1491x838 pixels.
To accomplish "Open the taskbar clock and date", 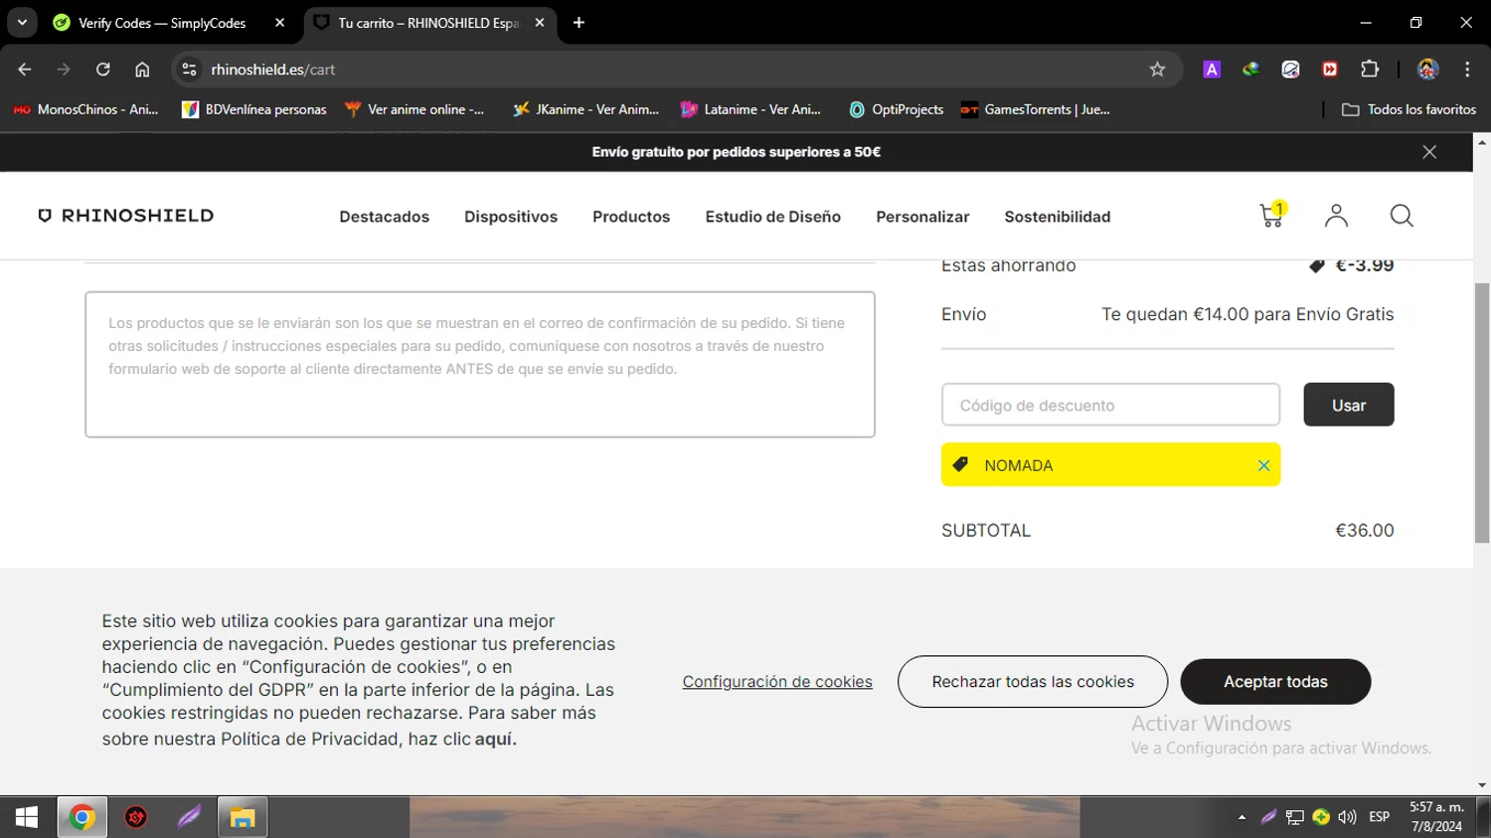I will 1436,817.
